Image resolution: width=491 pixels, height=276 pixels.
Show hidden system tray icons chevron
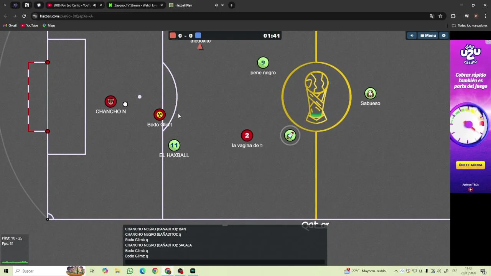click(396, 271)
